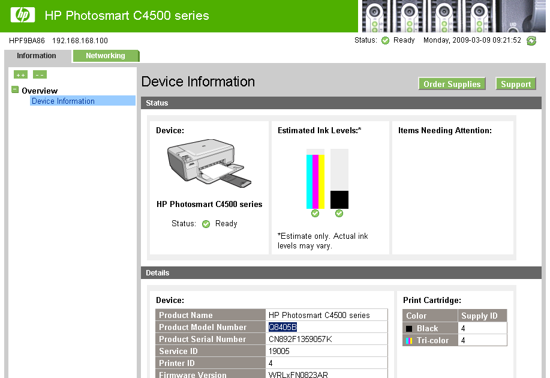550x378 pixels.
Task: Collapse the Overview tree node
Action: coord(15,89)
